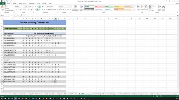
Task: Switch to Page Break Preview in status bar
Action: [161, 96]
